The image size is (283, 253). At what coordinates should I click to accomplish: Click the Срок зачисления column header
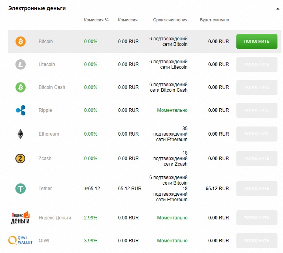coord(170,20)
